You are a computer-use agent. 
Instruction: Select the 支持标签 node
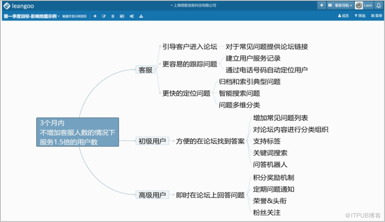267,141
